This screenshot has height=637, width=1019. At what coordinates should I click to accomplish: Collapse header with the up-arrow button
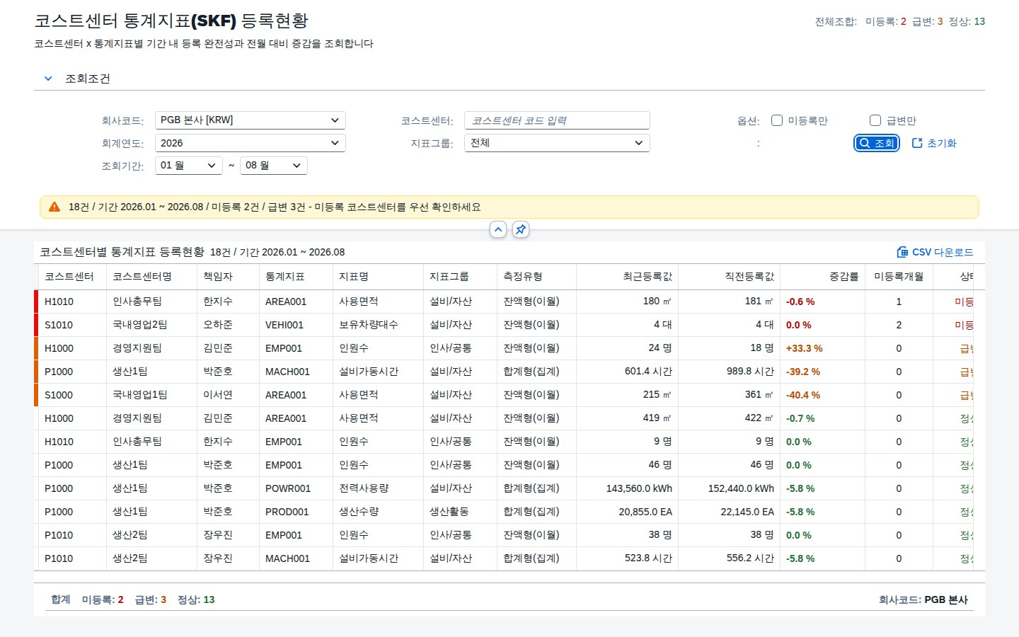click(498, 229)
